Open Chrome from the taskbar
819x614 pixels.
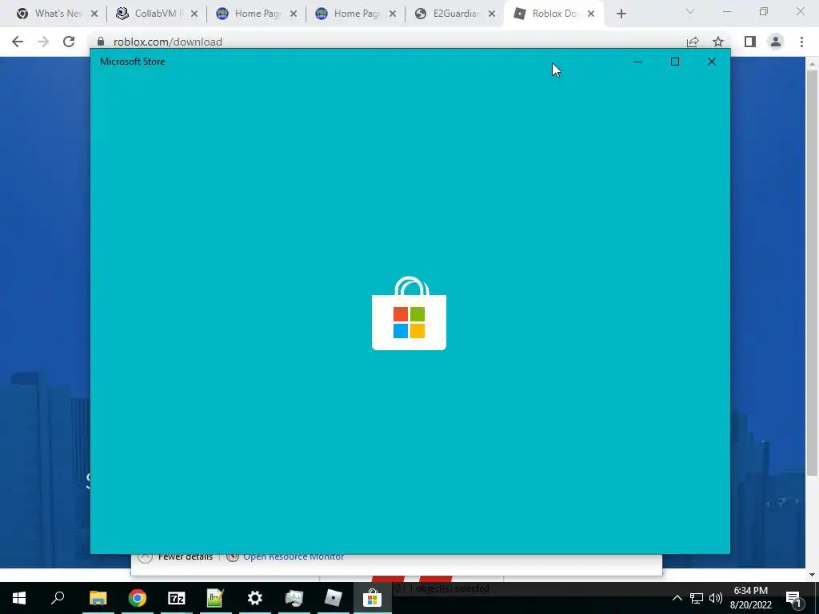(x=138, y=598)
